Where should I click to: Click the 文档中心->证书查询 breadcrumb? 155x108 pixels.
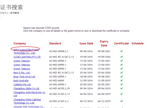tap(10, 13)
